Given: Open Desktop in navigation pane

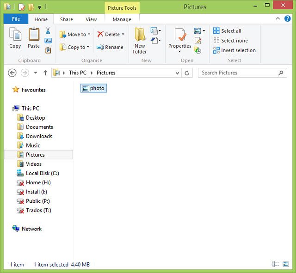Looking at the screenshot, I should (x=31, y=118).
